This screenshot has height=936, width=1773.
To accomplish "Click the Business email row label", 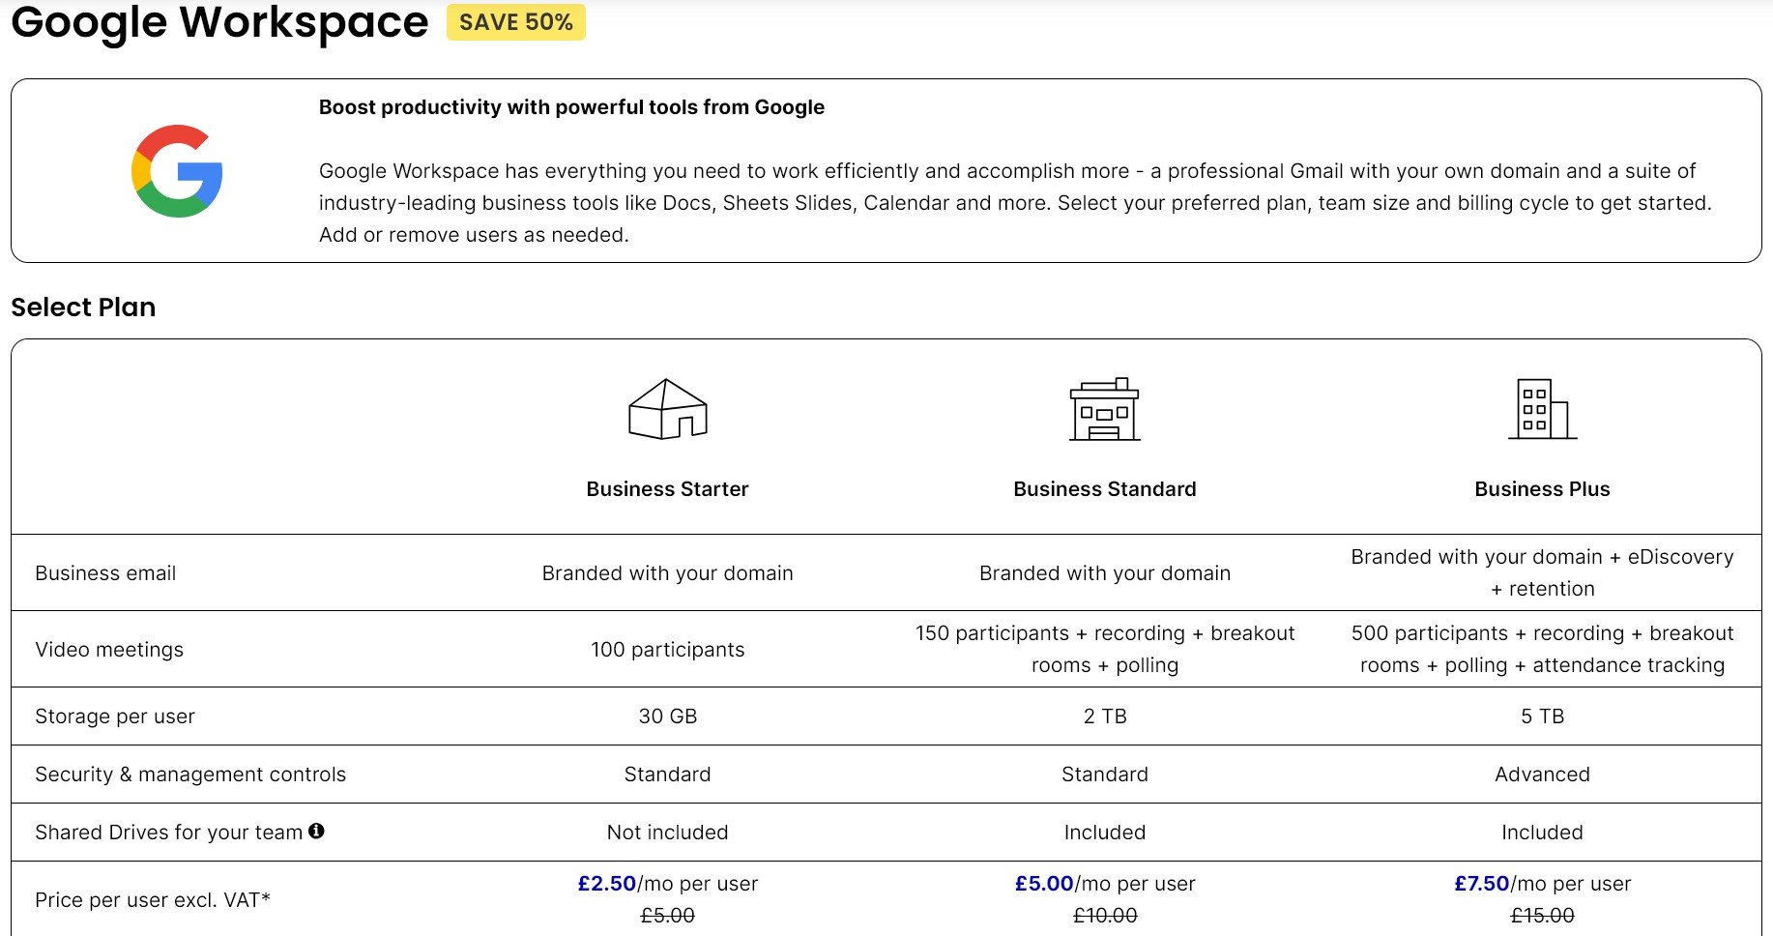I will (x=105, y=573).
